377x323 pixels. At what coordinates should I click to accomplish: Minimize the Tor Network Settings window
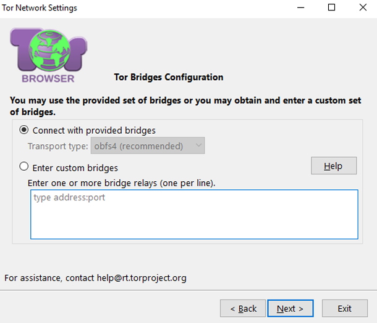click(x=302, y=8)
